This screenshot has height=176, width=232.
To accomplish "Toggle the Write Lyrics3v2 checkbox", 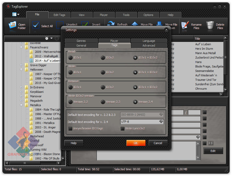I will (x=123, y=129).
